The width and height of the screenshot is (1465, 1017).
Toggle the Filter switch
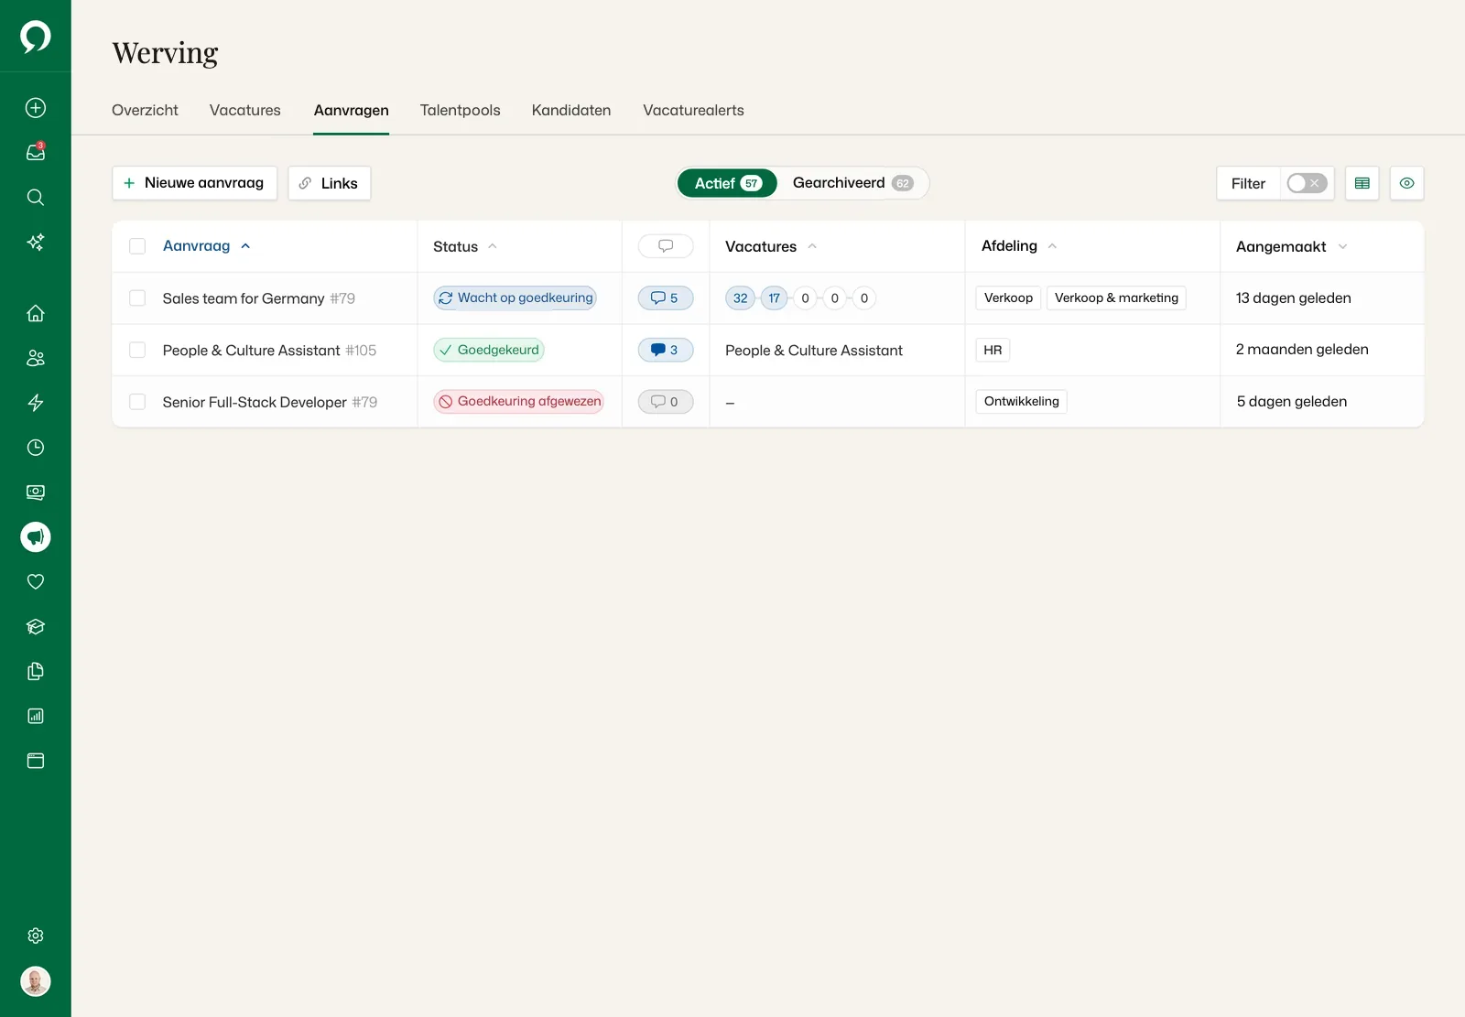[1307, 183]
